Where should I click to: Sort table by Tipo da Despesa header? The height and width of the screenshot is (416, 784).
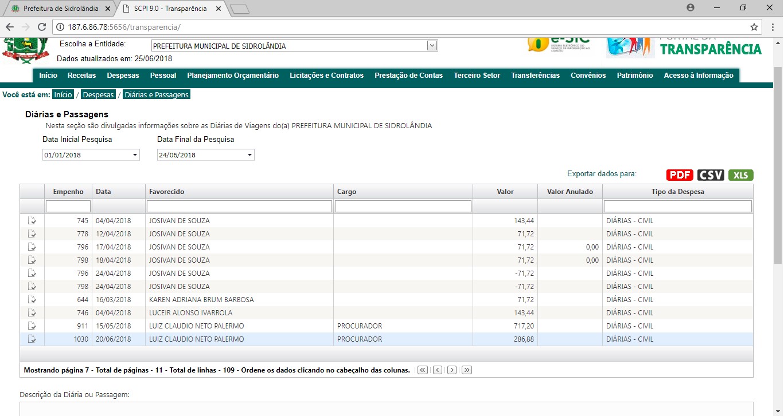[x=678, y=192]
